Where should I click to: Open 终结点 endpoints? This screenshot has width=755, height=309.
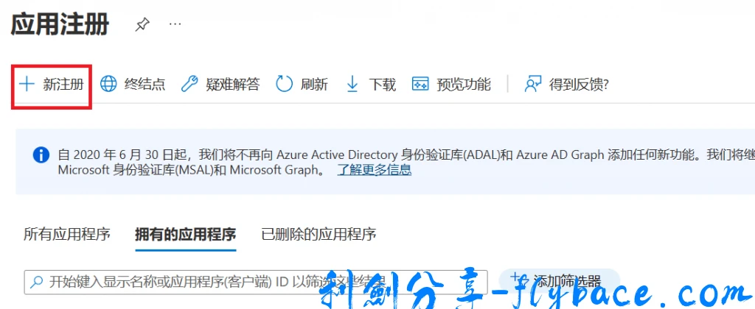[145, 85]
